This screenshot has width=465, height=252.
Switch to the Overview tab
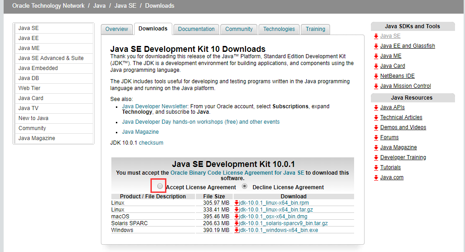[x=116, y=29]
